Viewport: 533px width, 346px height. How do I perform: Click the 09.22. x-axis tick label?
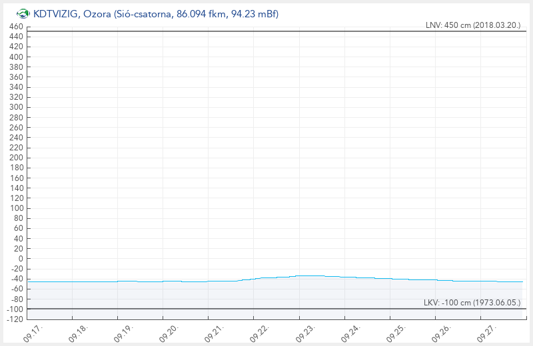[259, 333]
